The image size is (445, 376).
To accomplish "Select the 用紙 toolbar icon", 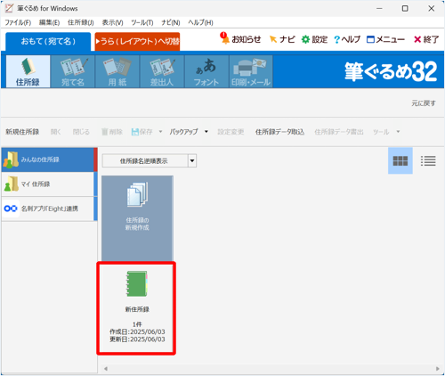I will coord(117,71).
